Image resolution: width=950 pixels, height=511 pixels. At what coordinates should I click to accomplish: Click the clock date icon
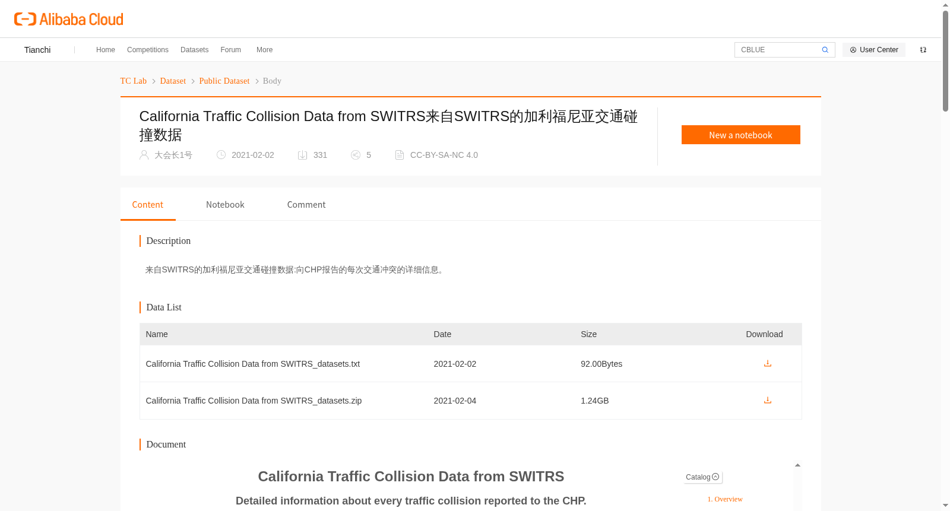pos(221,155)
